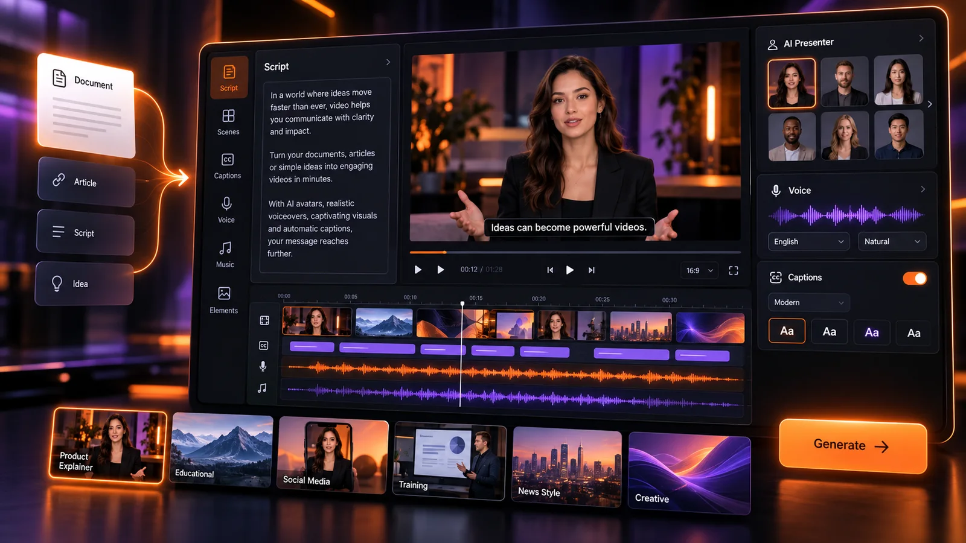The height and width of the screenshot is (543, 966).
Task: Select the blonde female presenter avatar
Action: click(845, 136)
